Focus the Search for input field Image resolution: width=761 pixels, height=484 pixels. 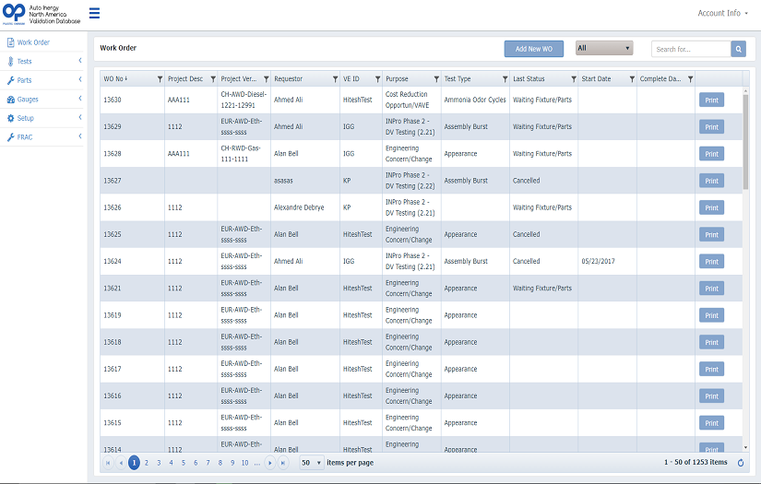[x=691, y=49]
